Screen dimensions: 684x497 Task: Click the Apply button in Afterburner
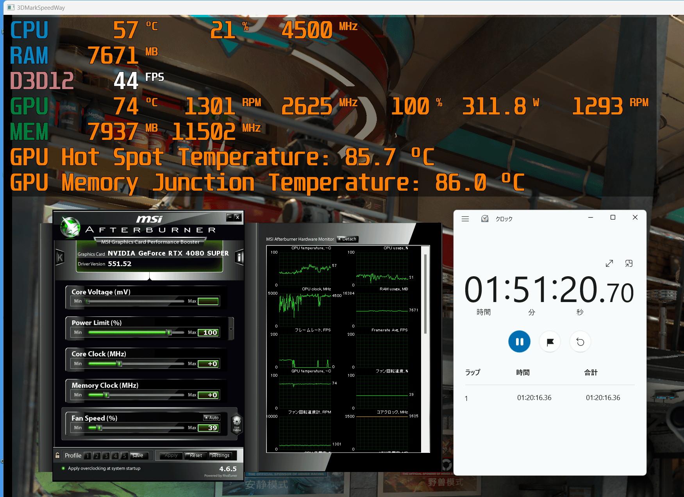(x=171, y=456)
